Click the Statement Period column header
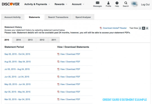Image resolution: width=152 pixels, height=104 pixels. coord(14,47)
